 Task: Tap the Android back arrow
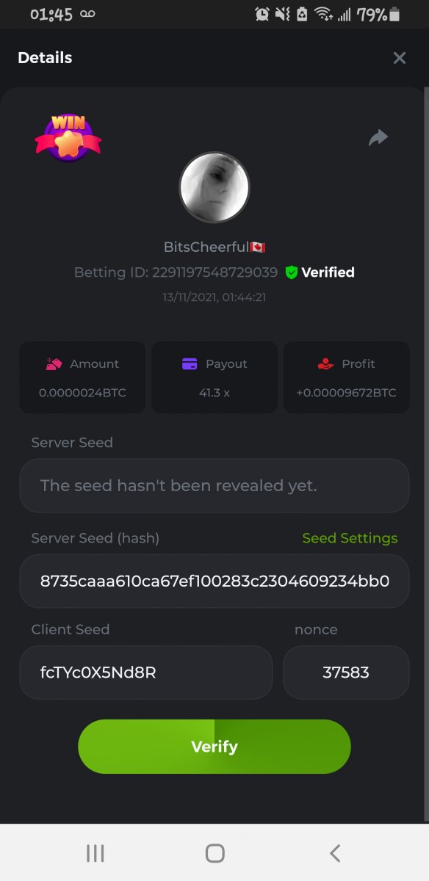pos(335,852)
